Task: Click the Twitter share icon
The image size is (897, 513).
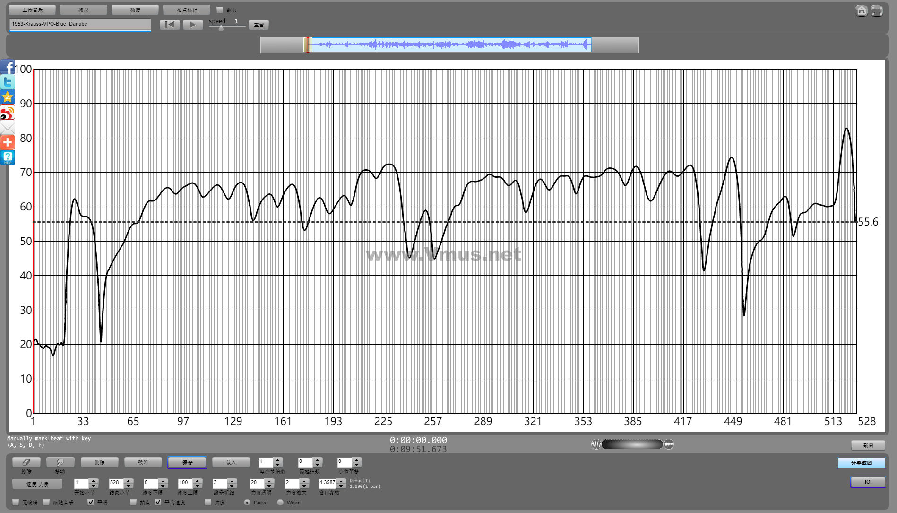Action: tap(8, 82)
